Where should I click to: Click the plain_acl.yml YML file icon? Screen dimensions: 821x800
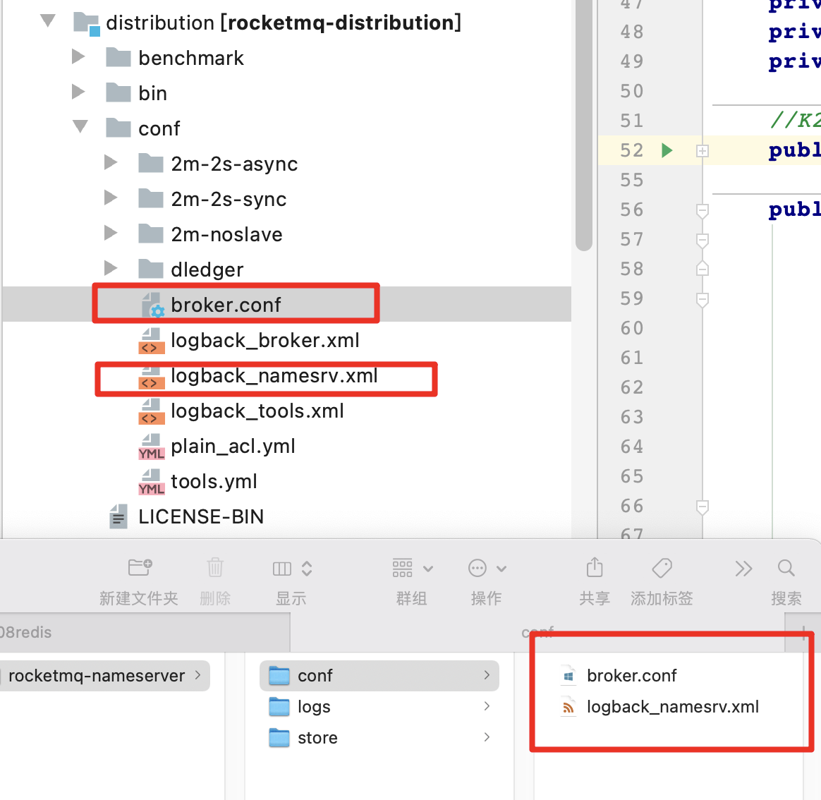[152, 447]
